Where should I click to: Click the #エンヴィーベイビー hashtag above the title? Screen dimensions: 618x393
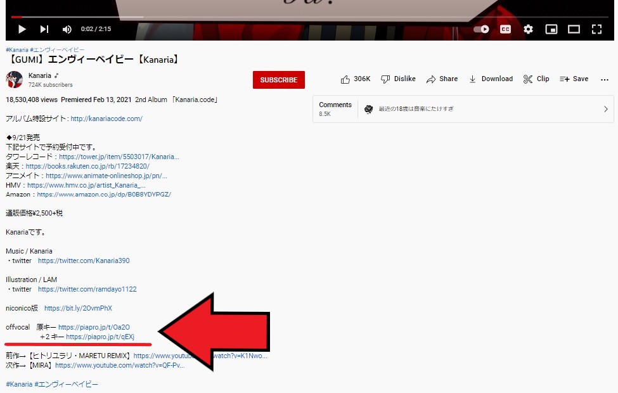[x=57, y=50]
